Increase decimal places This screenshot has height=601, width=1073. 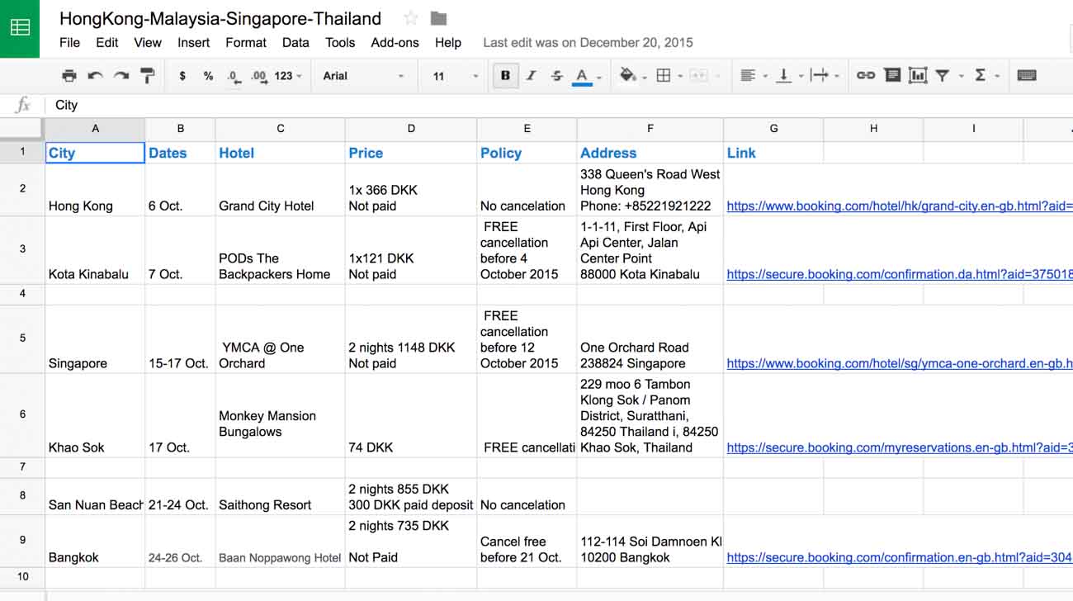pos(258,76)
